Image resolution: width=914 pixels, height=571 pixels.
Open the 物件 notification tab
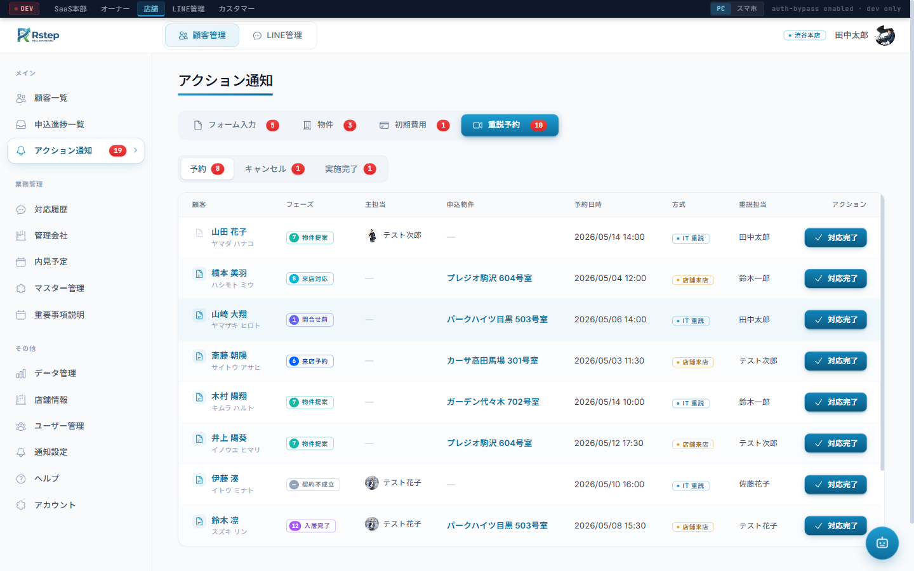coord(329,125)
